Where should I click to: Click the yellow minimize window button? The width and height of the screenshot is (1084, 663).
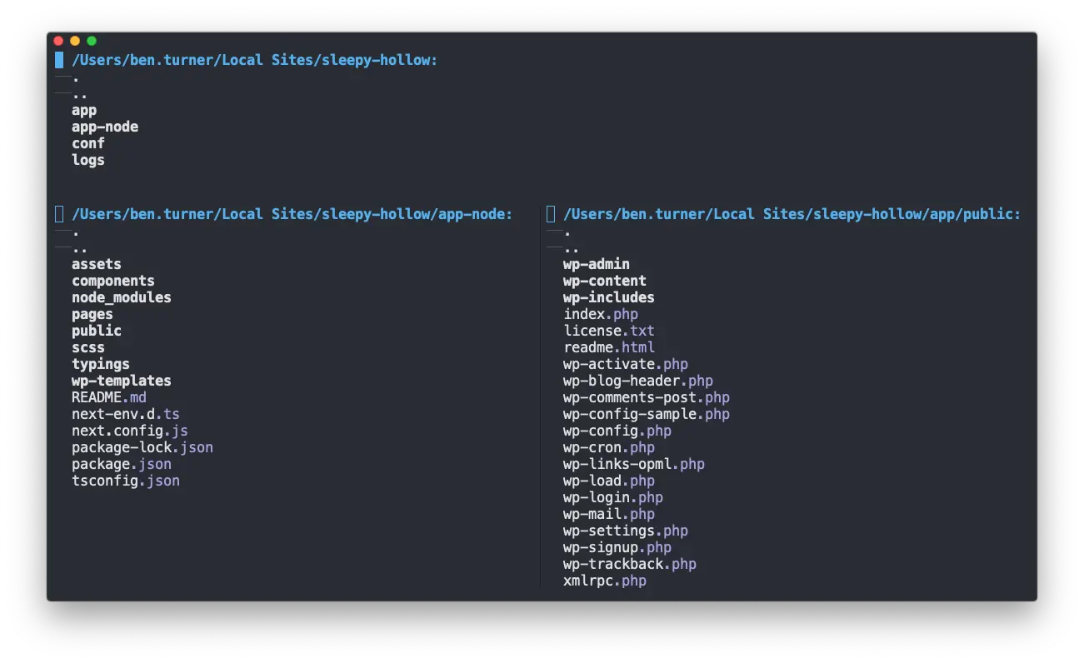click(75, 41)
